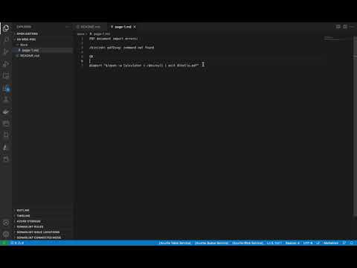Expand the SONARLINT CONNECTED MODE section
This screenshot has width=357, height=268.
click(x=42, y=237)
